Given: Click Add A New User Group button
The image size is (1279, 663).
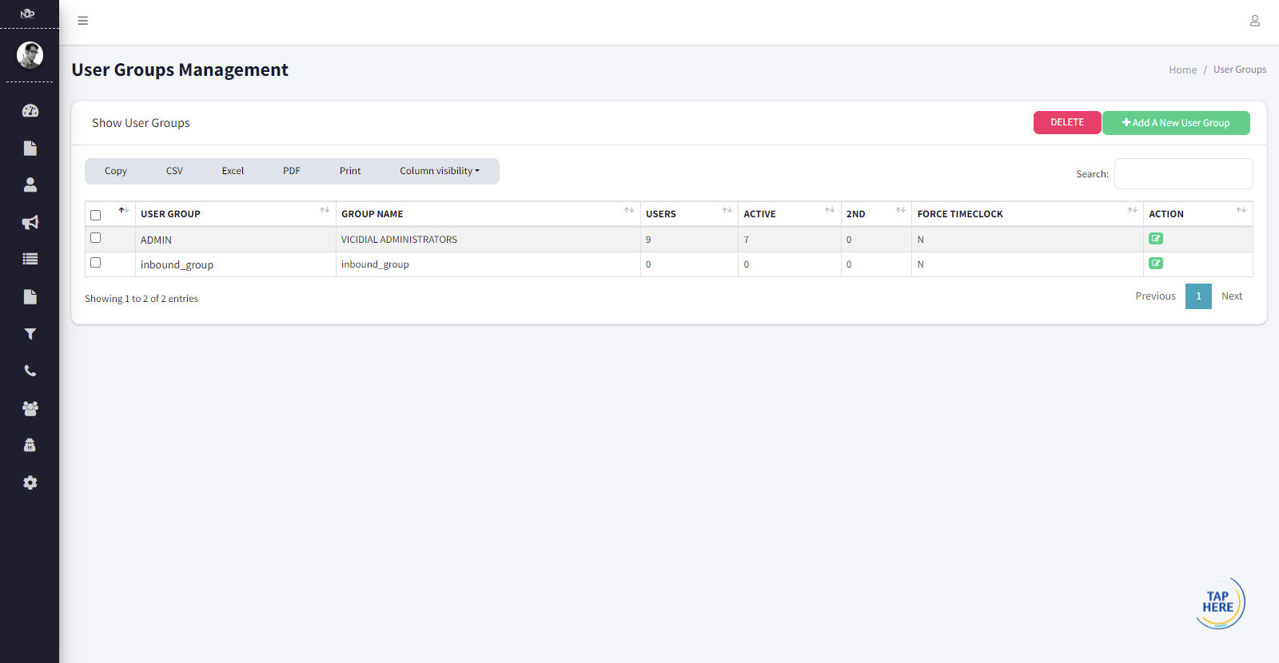Looking at the screenshot, I should pos(1176,123).
